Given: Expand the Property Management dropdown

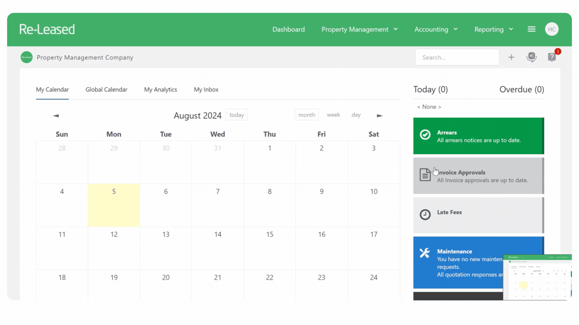Looking at the screenshot, I should tap(359, 29).
